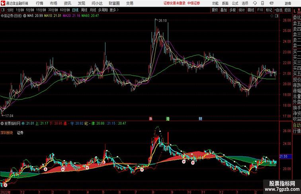Viewport: 301px width, 194px height.
Task: Open the 版面 menu
Action: pyautogui.click(x=225, y=3)
